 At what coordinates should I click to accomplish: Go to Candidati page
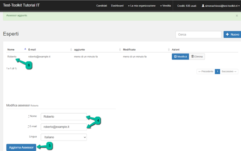click(x=102, y=6)
